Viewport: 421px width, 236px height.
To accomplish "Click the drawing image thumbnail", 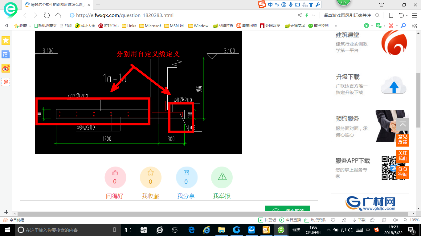I will [x=138, y=92].
